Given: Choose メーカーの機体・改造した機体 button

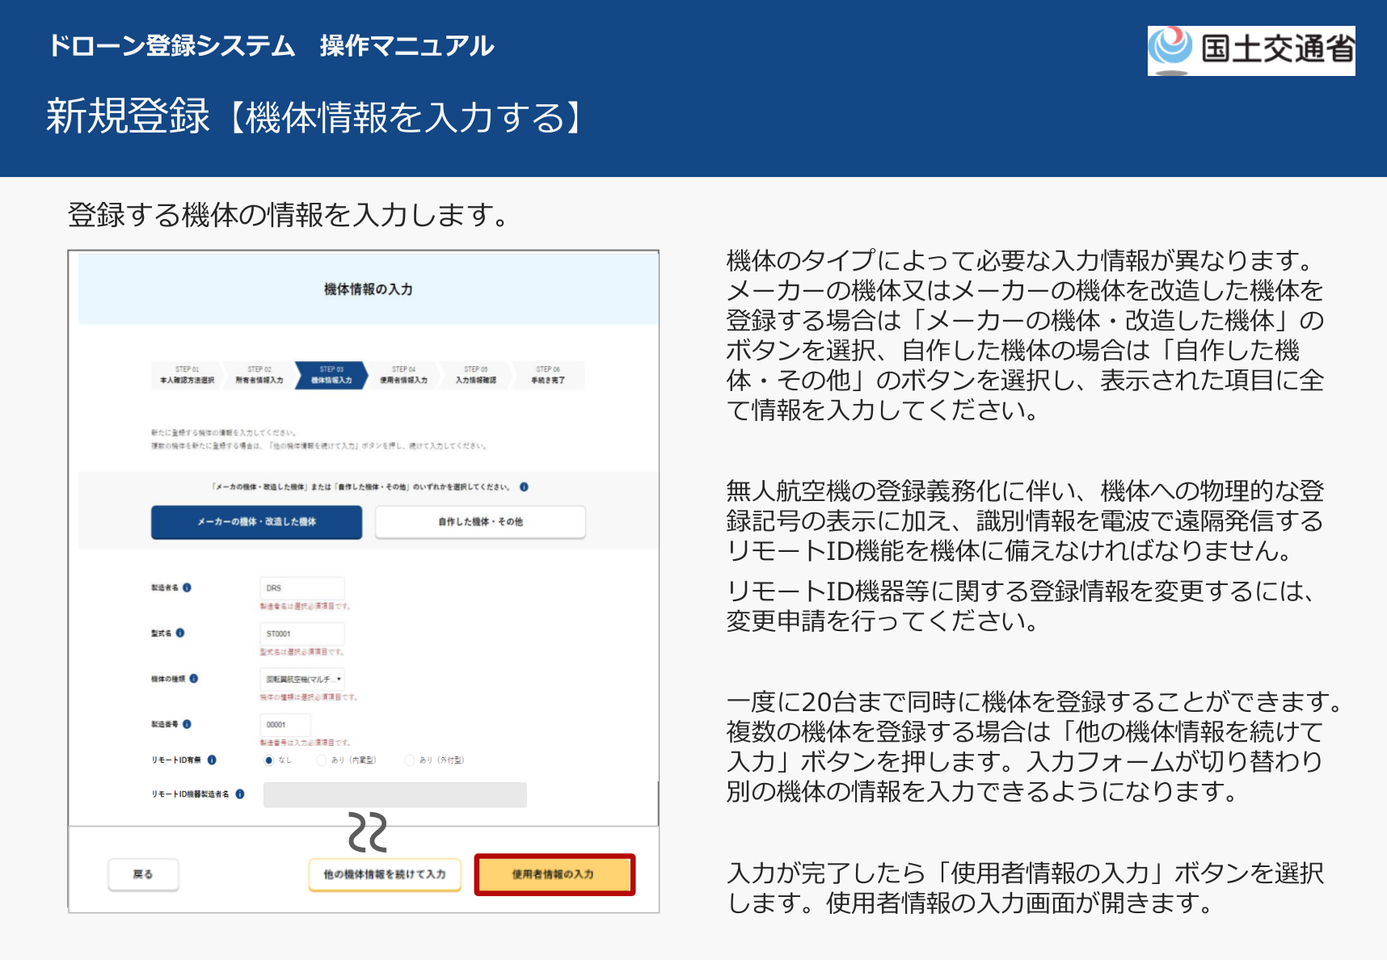Looking at the screenshot, I should coord(256,522).
